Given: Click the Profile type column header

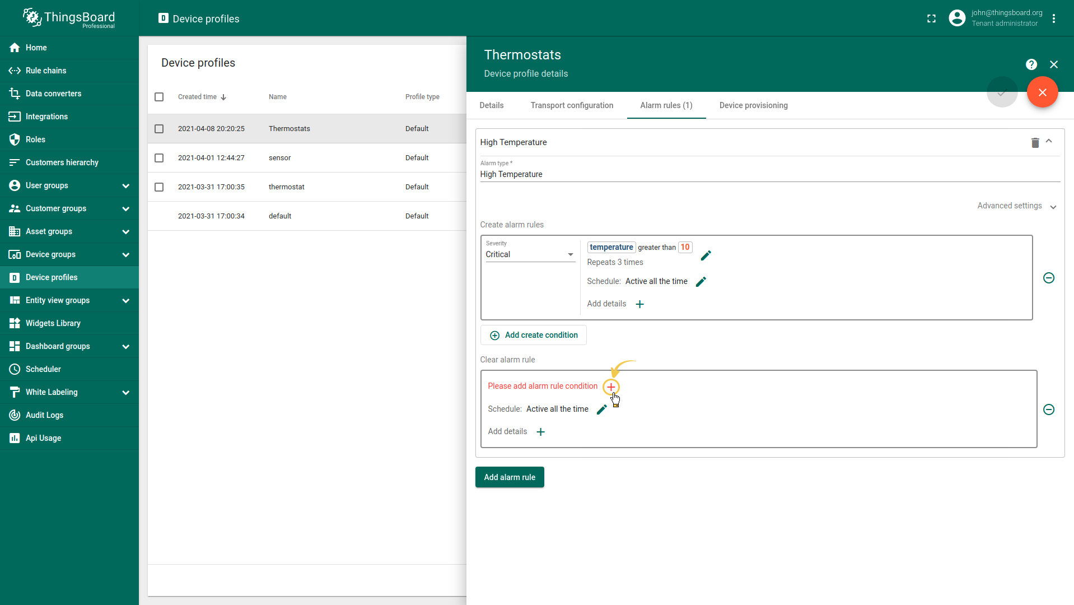Looking at the screenshot, I should 422,97.
